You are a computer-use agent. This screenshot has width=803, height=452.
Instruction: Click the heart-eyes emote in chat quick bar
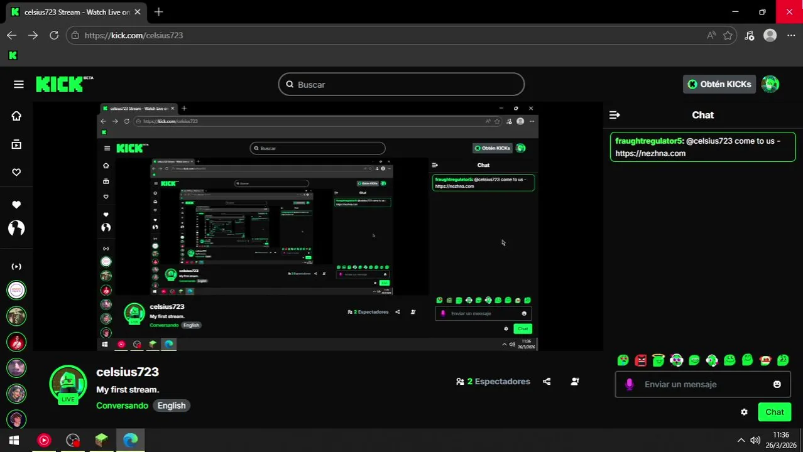(x=623, y=360)
